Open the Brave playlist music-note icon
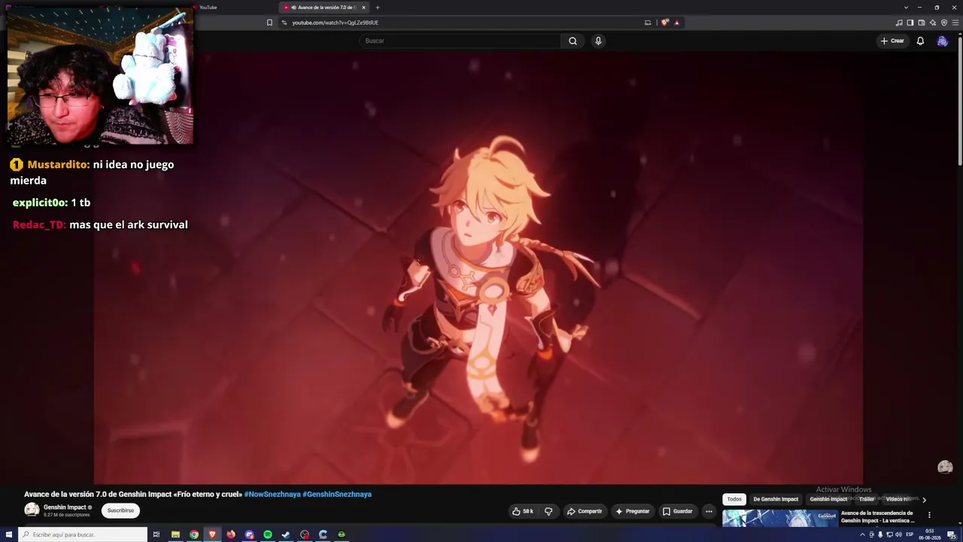Viewport: 963px width, 542px height. pos(899,23)
